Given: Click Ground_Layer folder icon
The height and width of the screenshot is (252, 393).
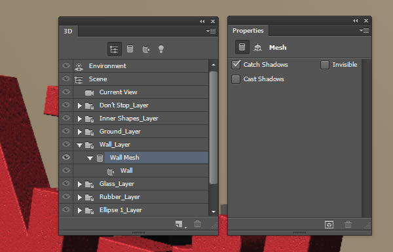Looking at the screenshot, I should pyautogui.click(x=89, y=132).
